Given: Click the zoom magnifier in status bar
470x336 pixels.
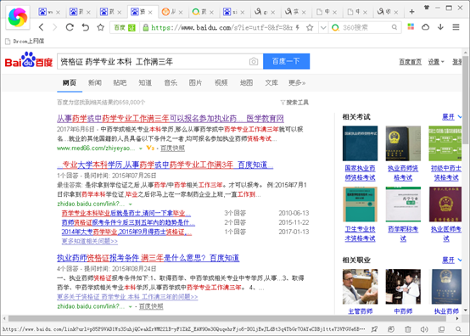Looking at the screenshot, I should pos(458,329).
